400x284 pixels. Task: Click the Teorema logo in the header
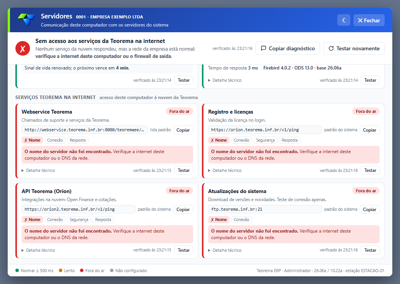[27, 20]
